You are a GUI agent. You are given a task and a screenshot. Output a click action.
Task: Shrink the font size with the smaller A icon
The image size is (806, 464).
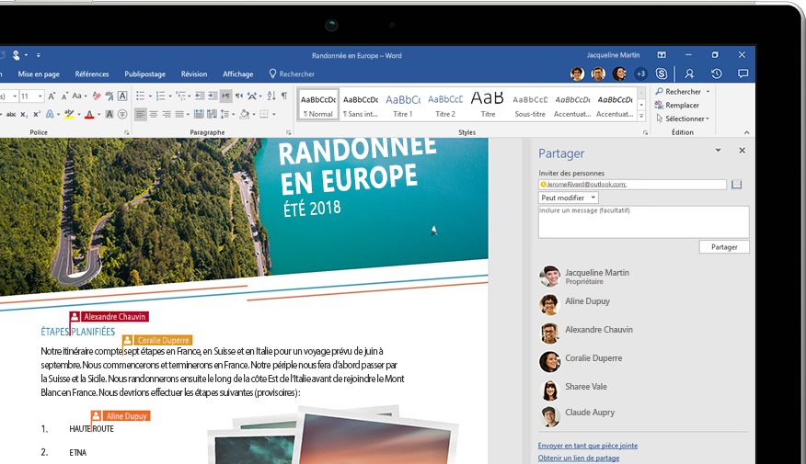point(64,96)
